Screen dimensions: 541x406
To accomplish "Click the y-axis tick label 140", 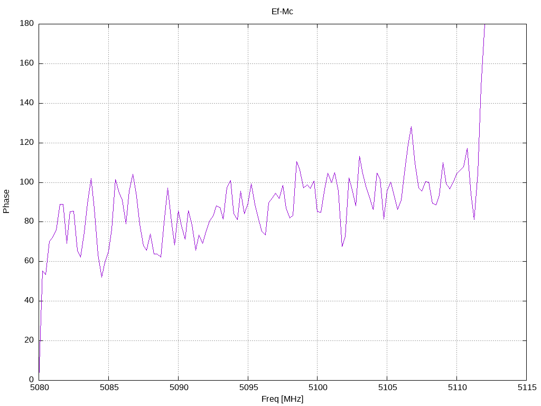I will click(x=27, y=103).
